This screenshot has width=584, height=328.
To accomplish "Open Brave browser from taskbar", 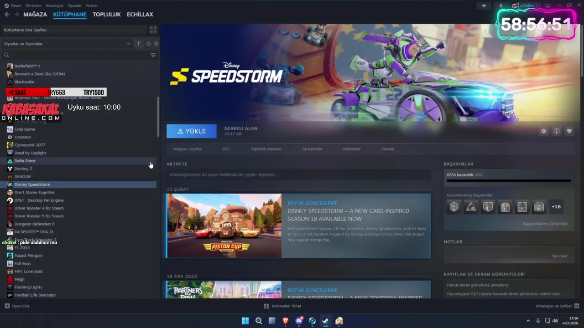I will point(286,321).
